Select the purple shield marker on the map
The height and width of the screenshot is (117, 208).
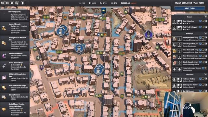42,67
